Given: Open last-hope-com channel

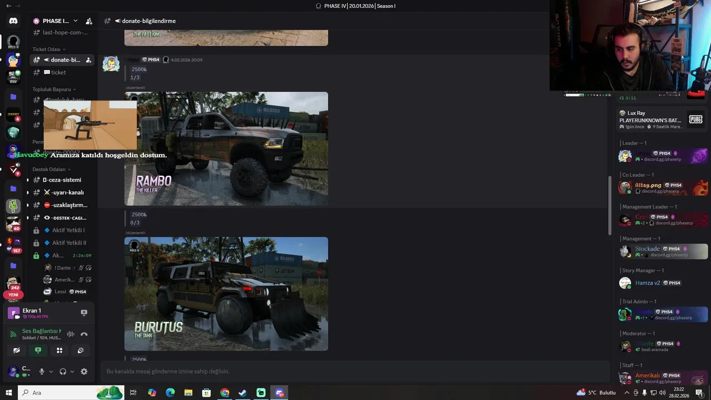Looking at the screenshot, I should click(62, 33).
